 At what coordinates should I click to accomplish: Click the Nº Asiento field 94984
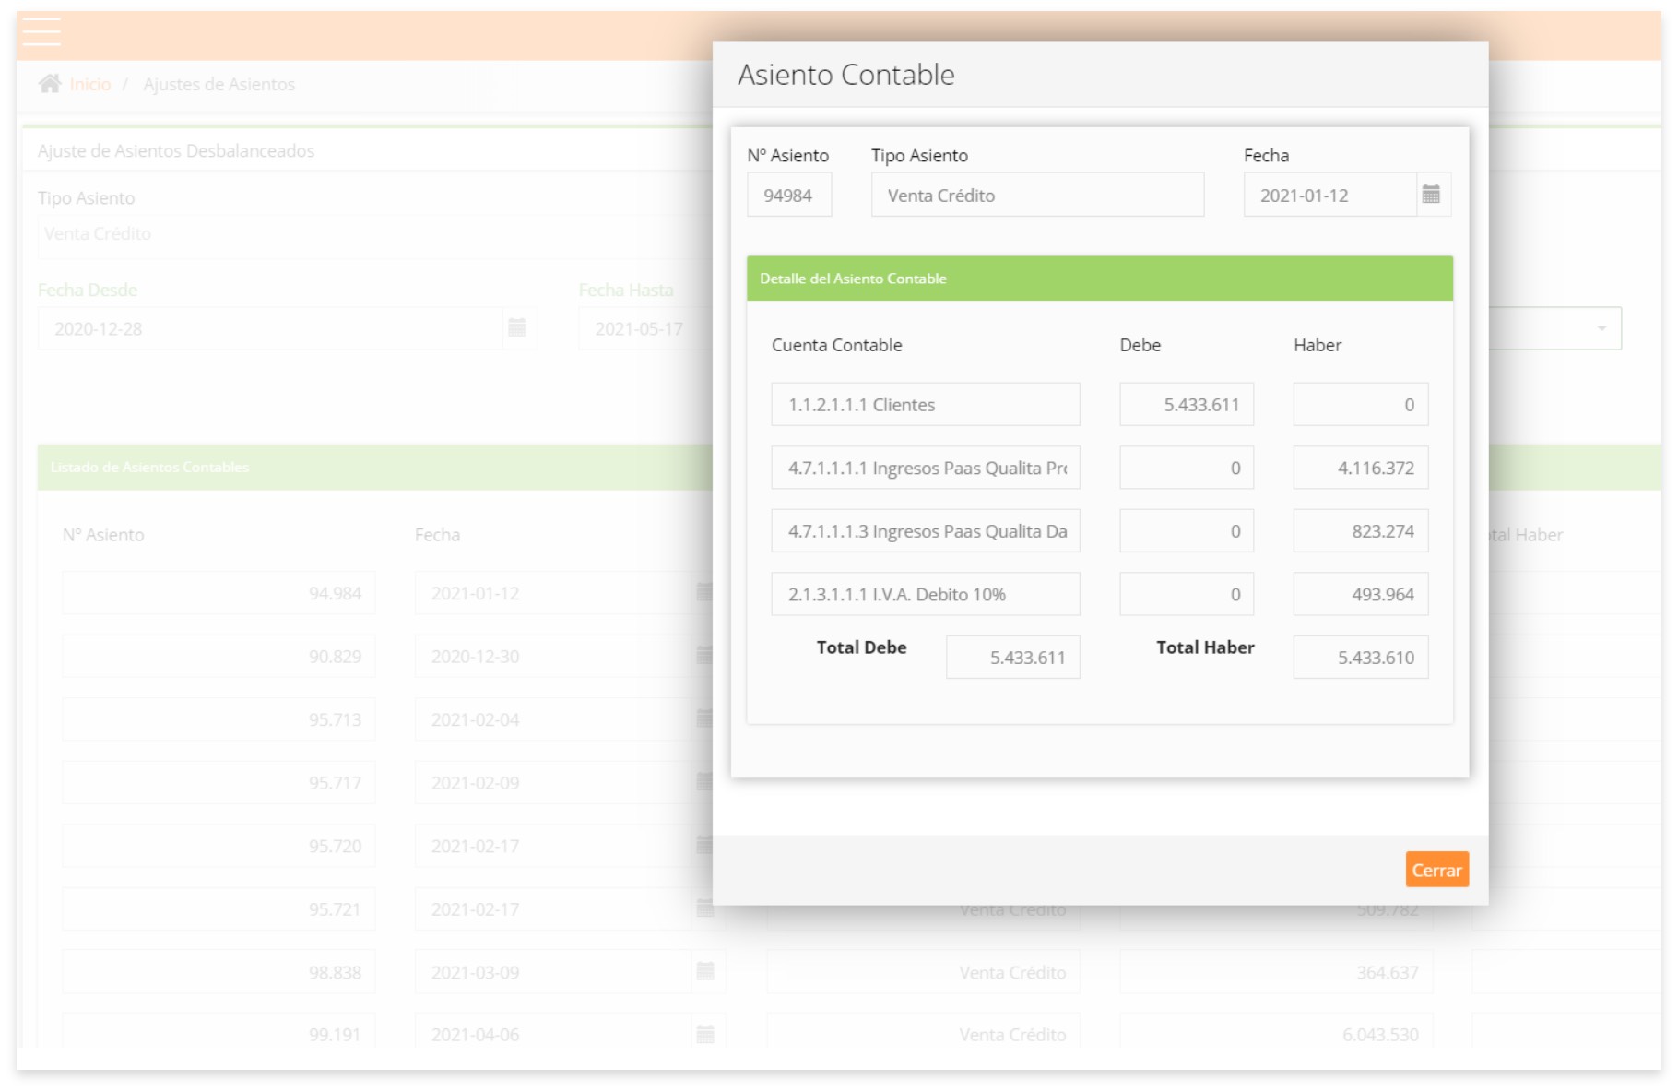pyautogui.click(x=789, y=195)
